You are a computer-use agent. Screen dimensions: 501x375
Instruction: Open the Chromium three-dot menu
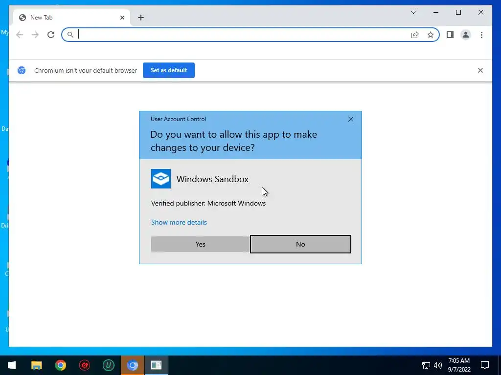pyautogui.click(x=481, y=35)
